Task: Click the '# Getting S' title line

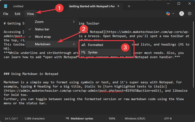Action: [14, 23]
